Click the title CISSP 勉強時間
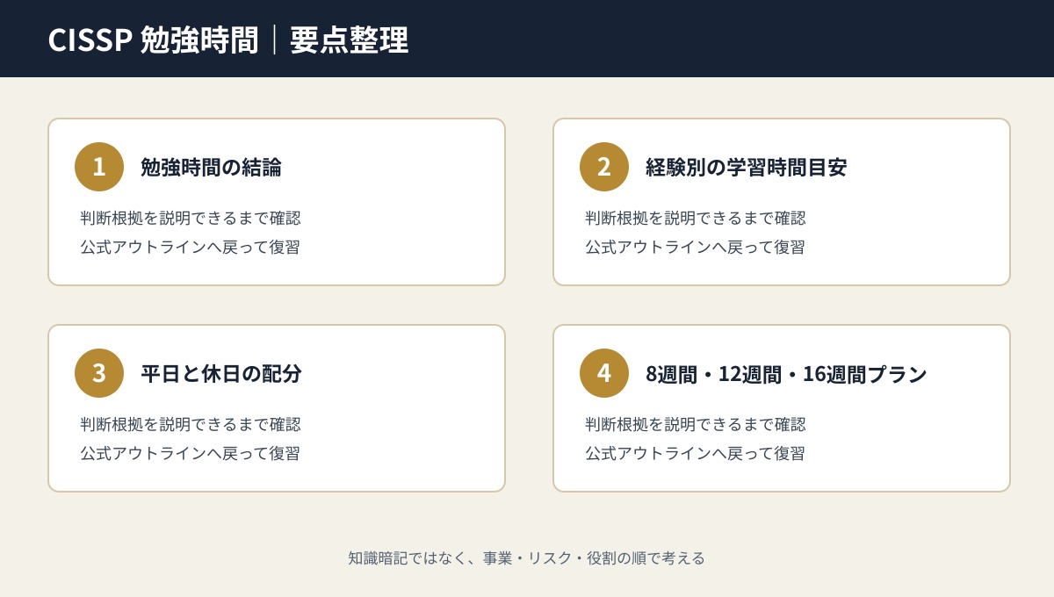The image size is (1054, 597). 153,40
